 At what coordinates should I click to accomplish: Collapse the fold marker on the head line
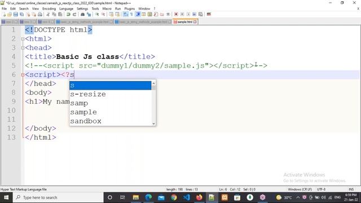click(23, 48)
